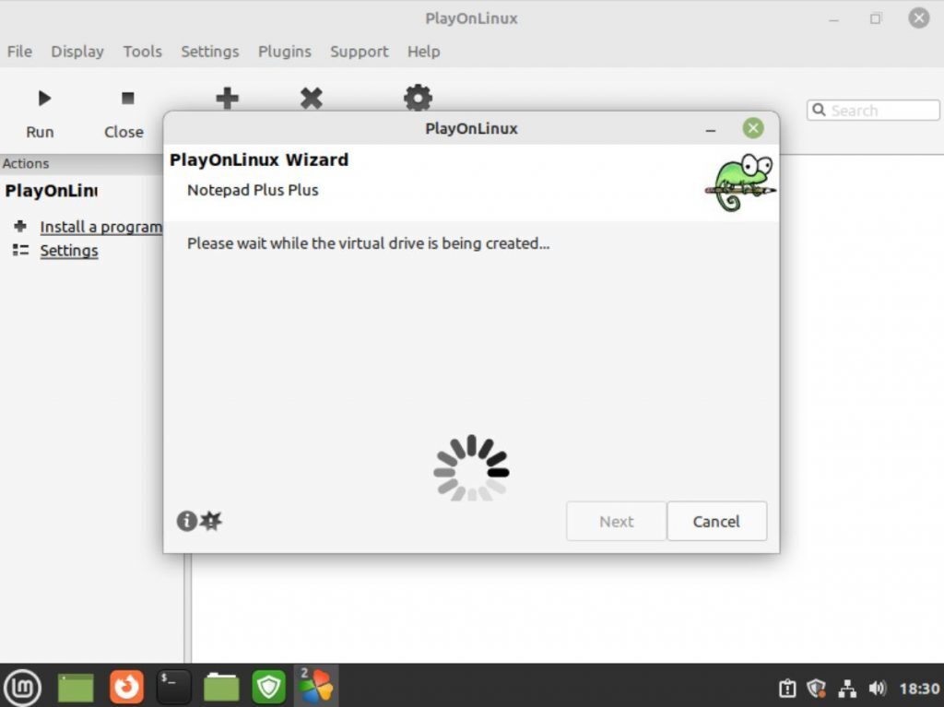Click the PlayOnLinux taskbar entry with badge 2
Screen dimensions: 944x707
coord(316,686)
